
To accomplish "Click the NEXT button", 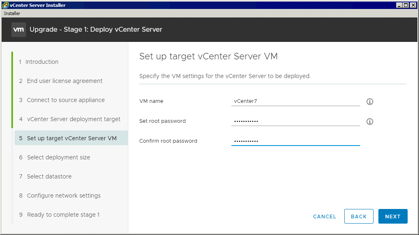I will 393,216.
